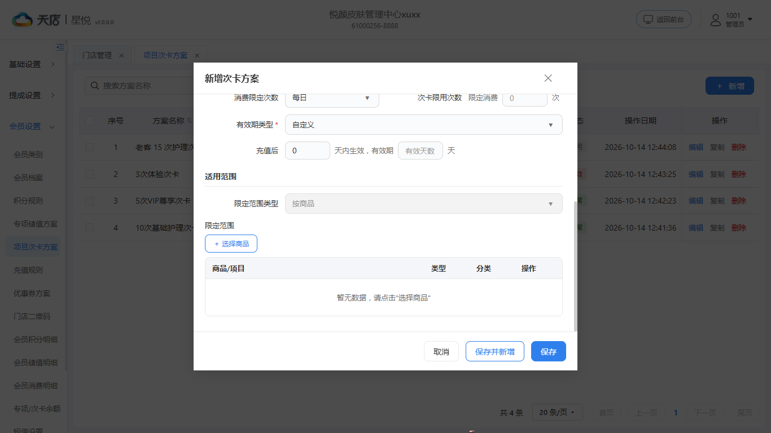Expand the 基础设置 menu
771x433 pixels.
tap(33, 64)
